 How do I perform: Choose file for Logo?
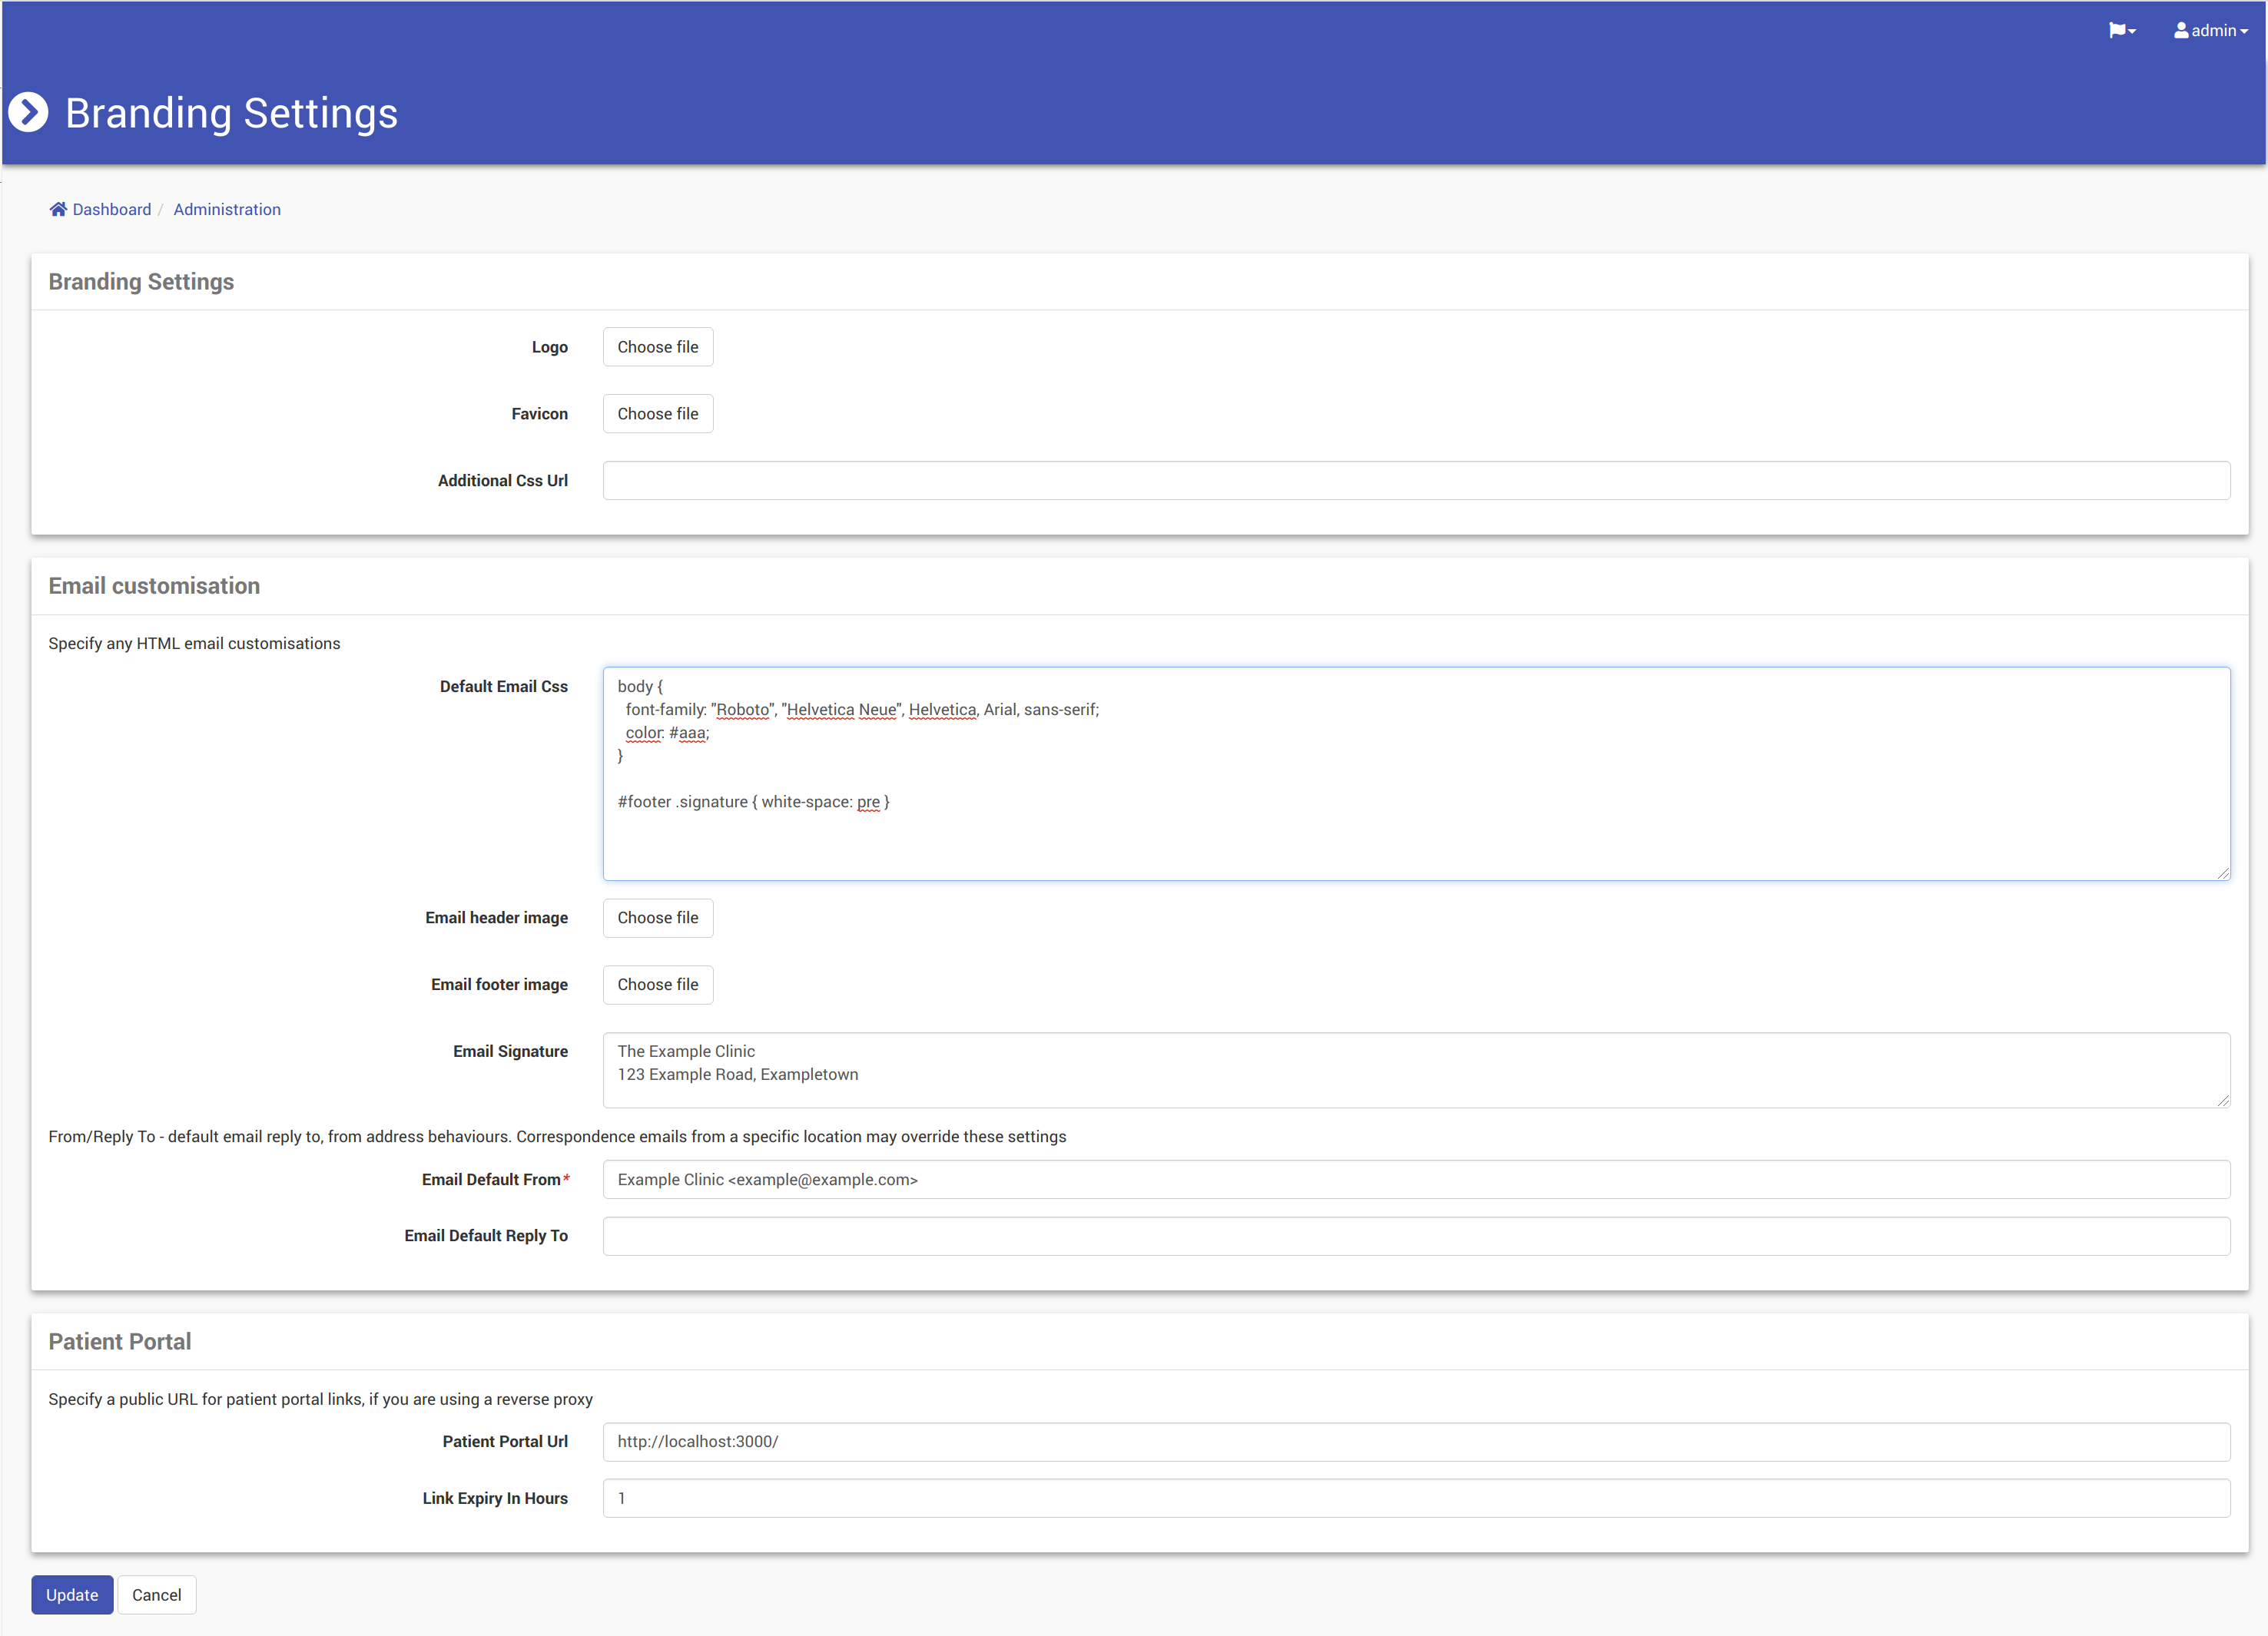pyautogui.click(x=657, y=347)
